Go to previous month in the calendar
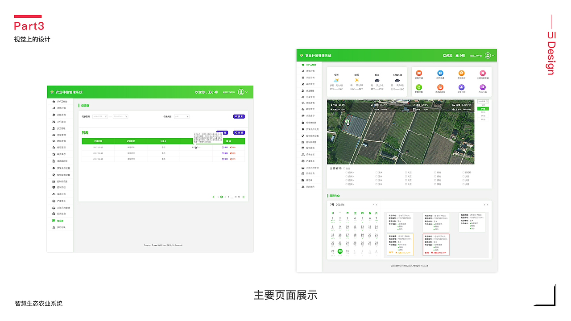571x321 pixels. (374, 205)
